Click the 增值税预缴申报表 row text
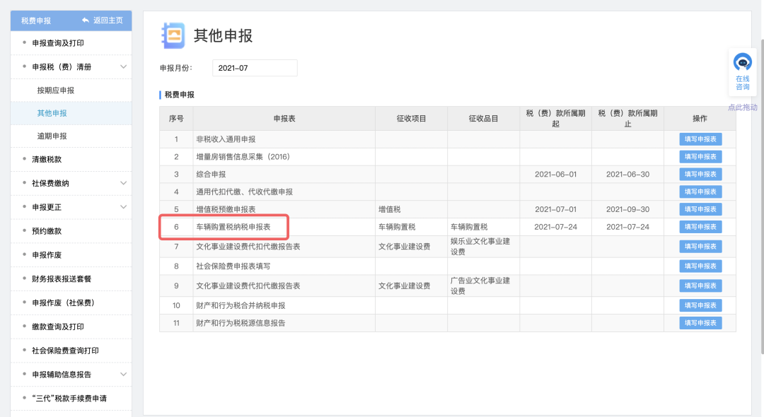Screen dimensions: 764x417 [226, 209]
